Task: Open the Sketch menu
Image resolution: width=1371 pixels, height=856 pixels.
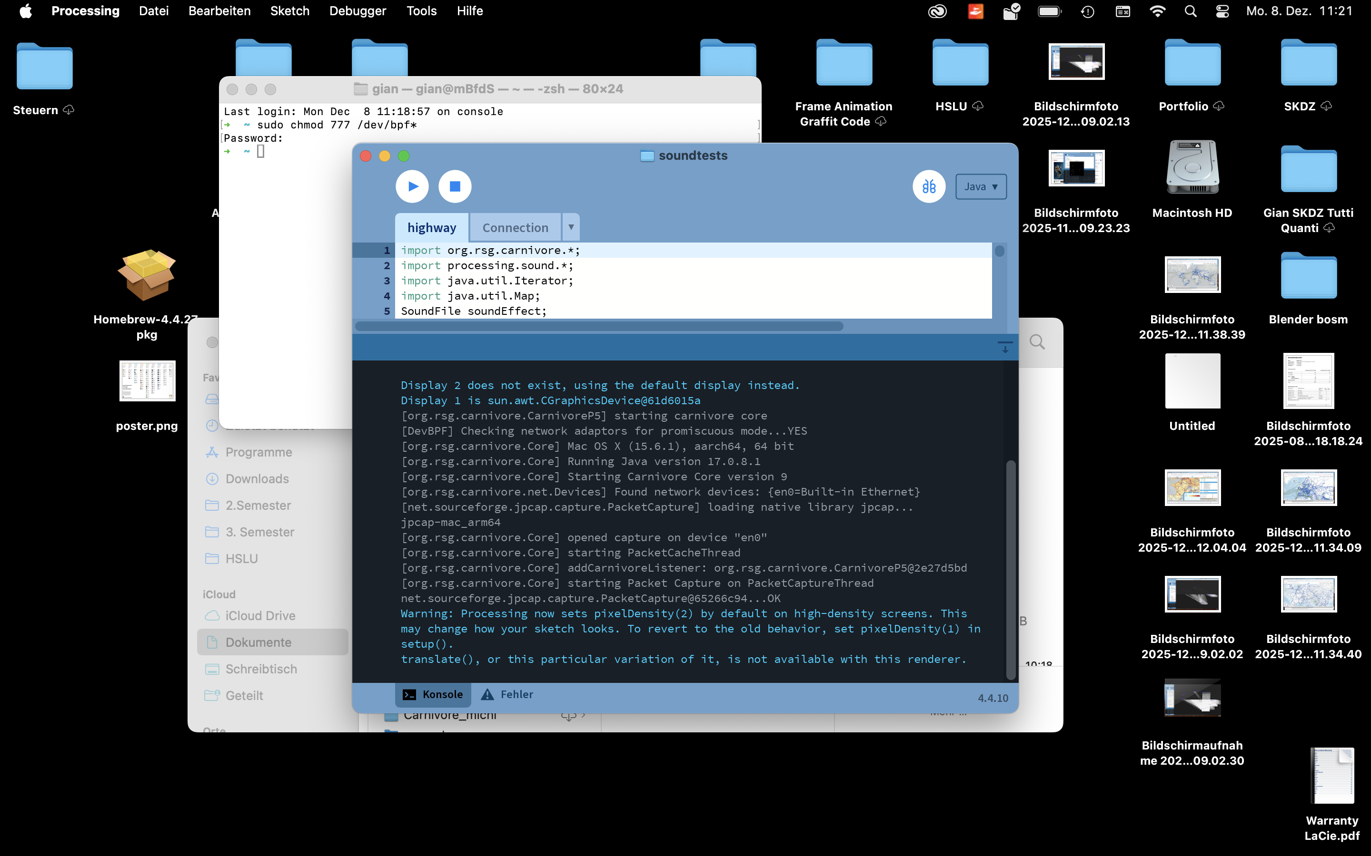Action: coord(289,11)
